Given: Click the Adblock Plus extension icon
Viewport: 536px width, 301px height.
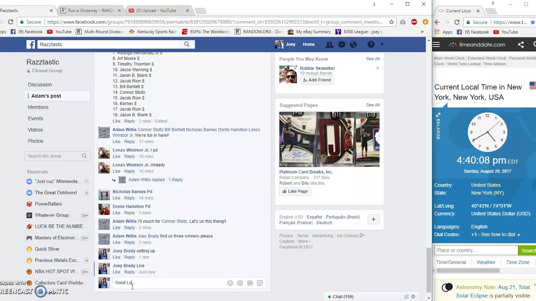Looking at the screenshot, I should [414, 22].
